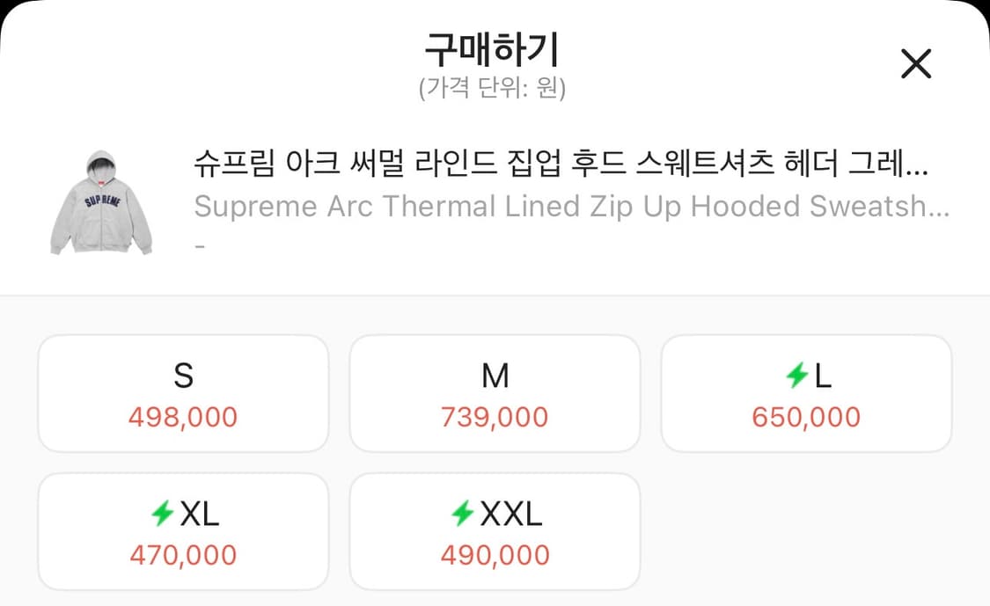Viewport: 990px width, 606px height.
Task: Tap the 구매하기 header title
Action: point(492,51)
